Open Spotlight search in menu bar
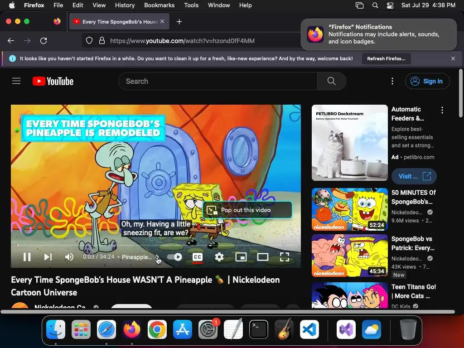Viewport: 464px width, 348px height. tap(375, 5)
